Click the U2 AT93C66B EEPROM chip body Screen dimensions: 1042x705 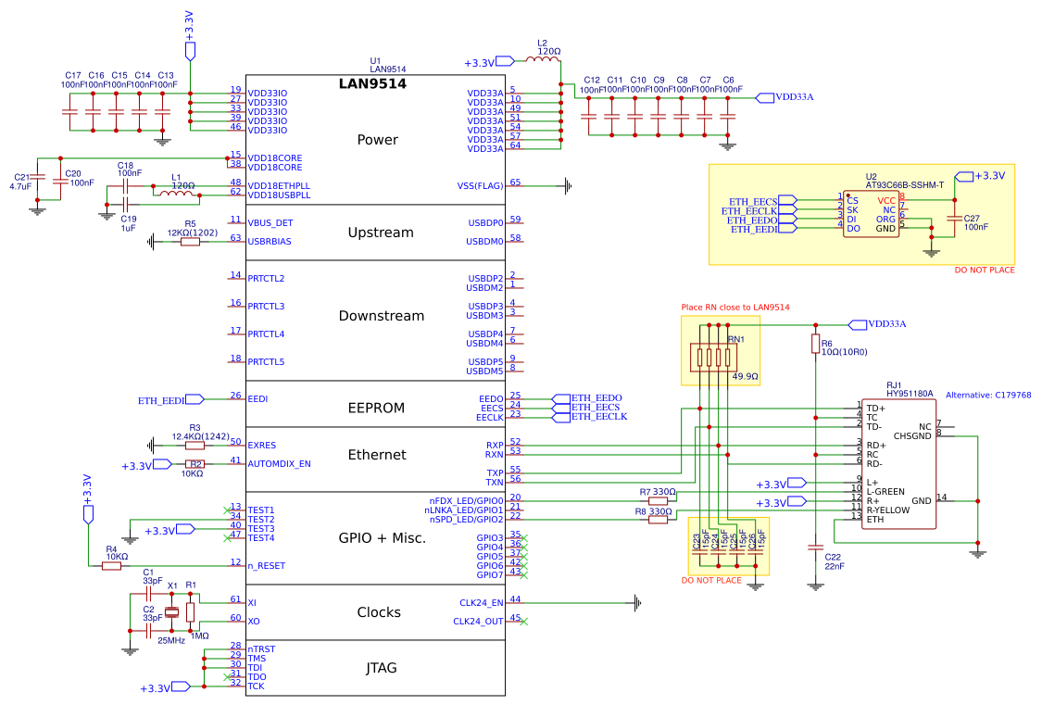[872, 214]
